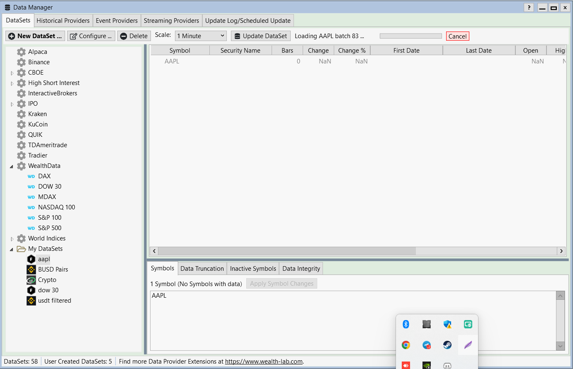Expand the IPO tree node
This screenshot has width=573, height=369.
[x=12, y=104]
